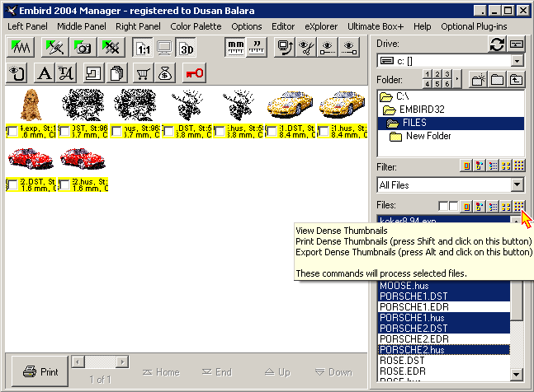Click the Down navigation button

[x=333, y=372]
